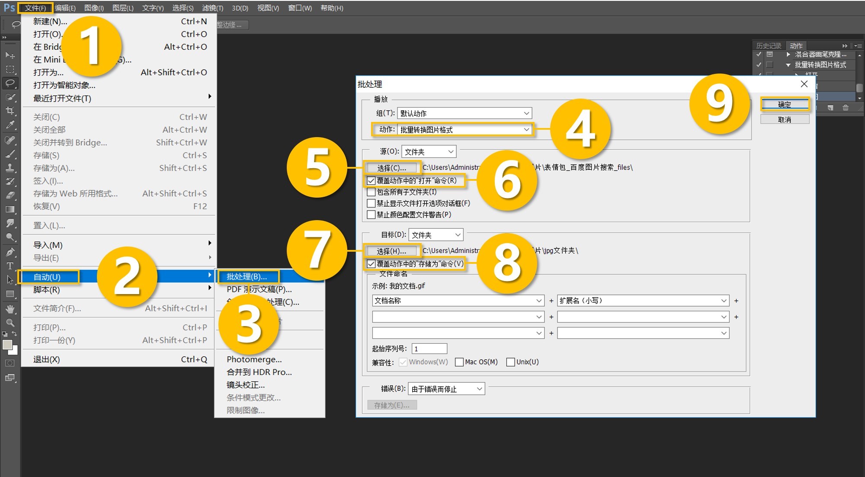Choose 合并到 HDR Pro... in submenu
The height and width of the screenshot is (477, 865).
[270, 372]
